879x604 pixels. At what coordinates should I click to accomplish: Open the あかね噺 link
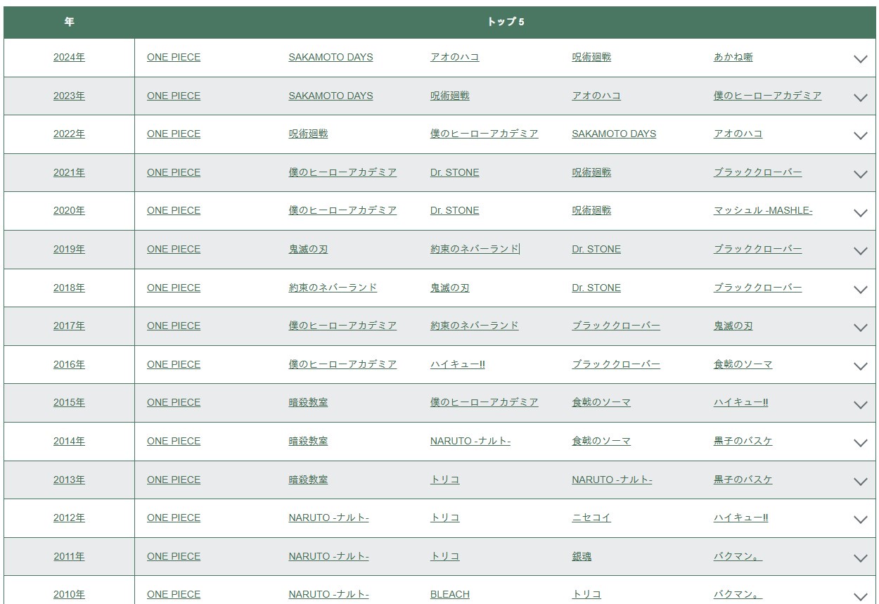click(x=733, y=57)
